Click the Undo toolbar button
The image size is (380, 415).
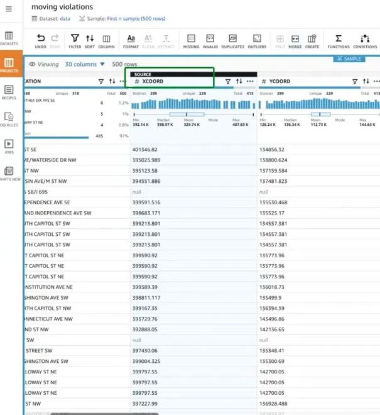point(40,41)
